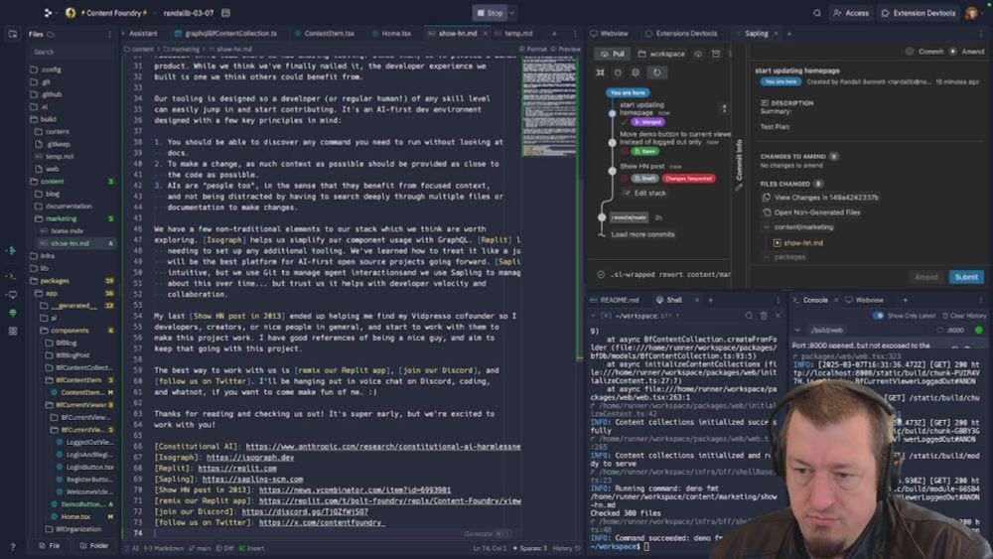Click the Pull button in Sapling

(x=612, y=54)
